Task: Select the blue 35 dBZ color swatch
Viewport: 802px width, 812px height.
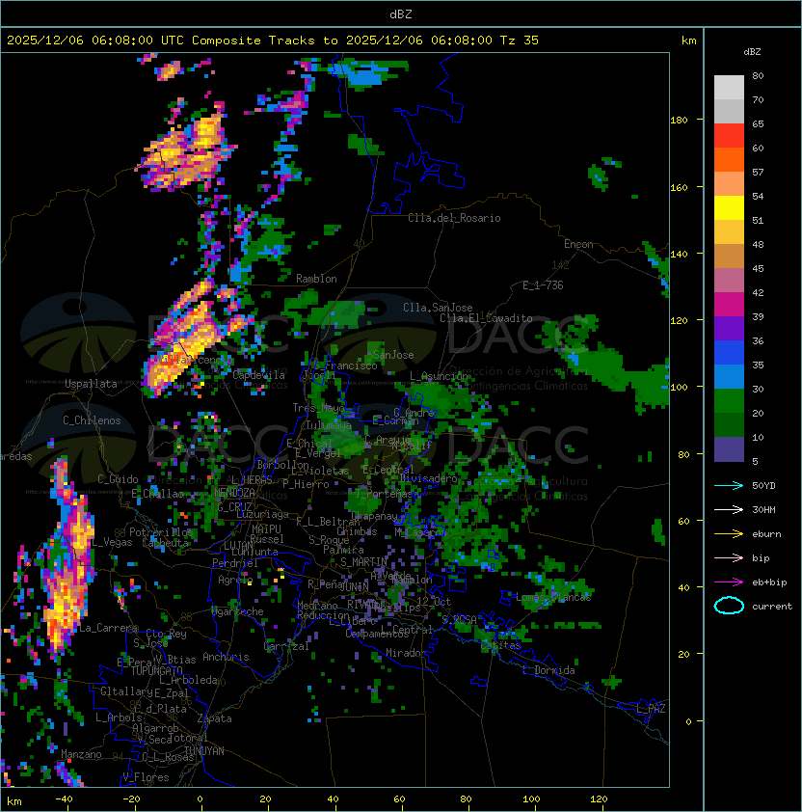Action: coord(729,353)
